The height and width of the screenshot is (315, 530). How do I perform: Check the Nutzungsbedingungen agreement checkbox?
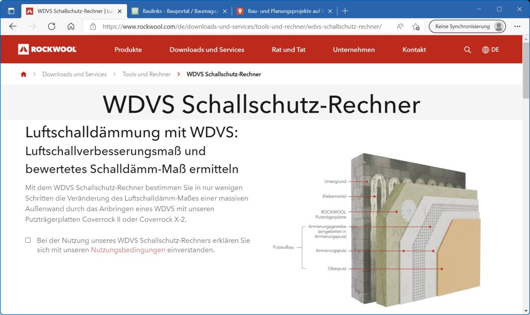[28, 240]
